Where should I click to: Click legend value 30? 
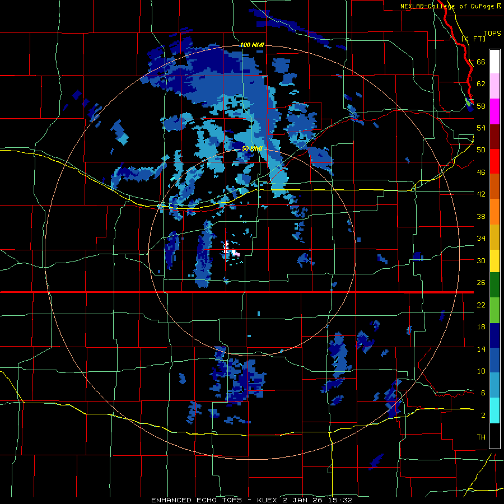click(481, 260)
